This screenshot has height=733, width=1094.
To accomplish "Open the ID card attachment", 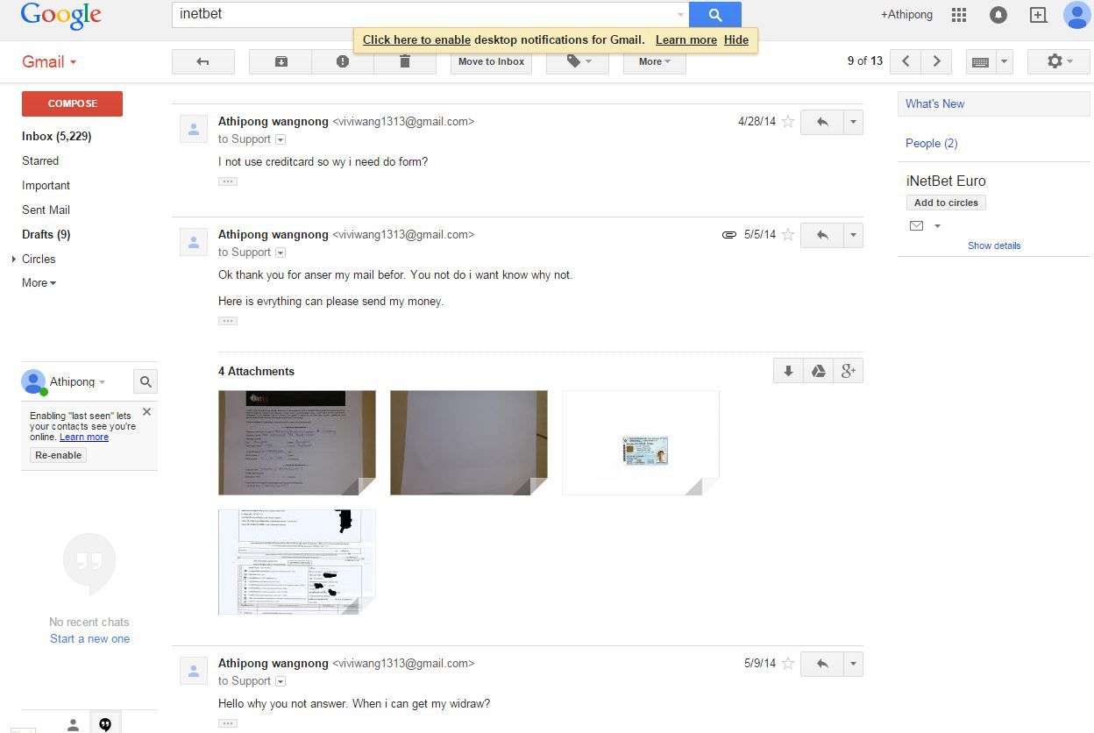I will pyautogui.click(x=641, y=443).
